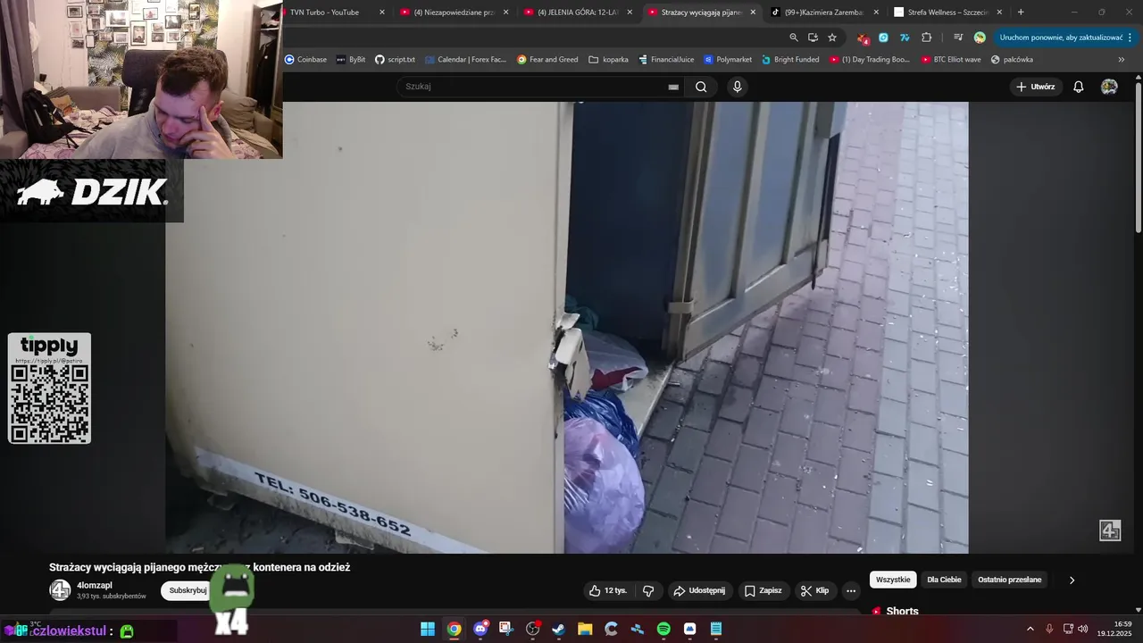
Task: Open script.txt GitHub bookmark
Action: point(395,60)
